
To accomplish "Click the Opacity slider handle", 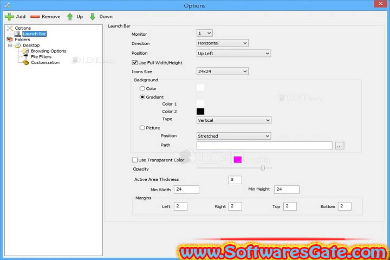I will 263,168.
